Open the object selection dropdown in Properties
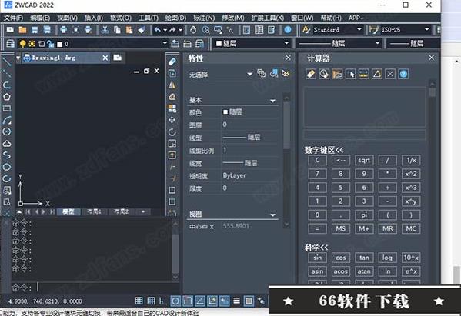Image resolution: width=461 pixels, height=316 pixels. [249, 74]
